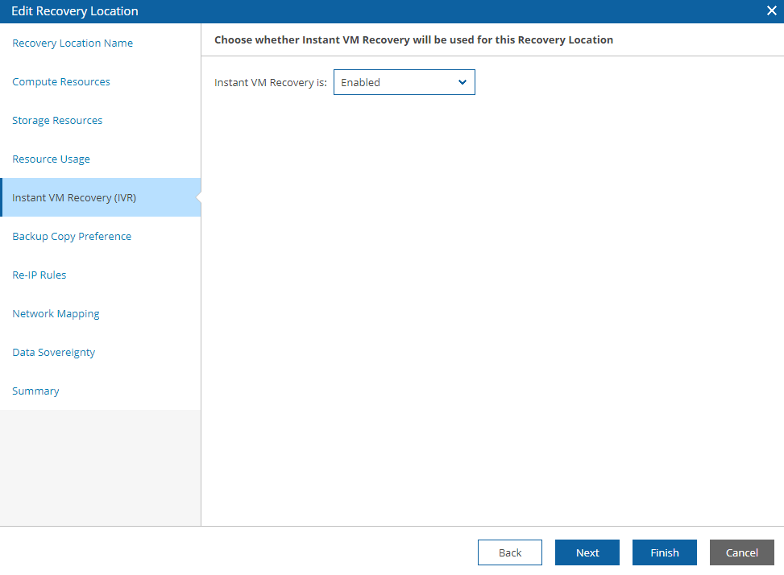
Task: Select the Resource Usage step
Action: coord(51,159)
